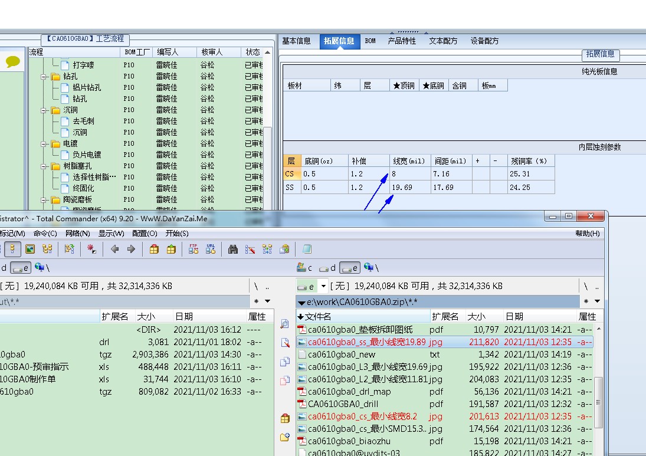Viewport: 646px width, 456px height.
Task: Toggle the file-names-only view in Total Commander toolbar
Action: (13, 249)
